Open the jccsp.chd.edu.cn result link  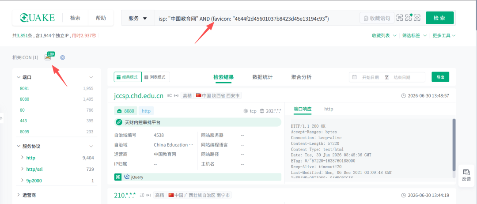[139, 96]
